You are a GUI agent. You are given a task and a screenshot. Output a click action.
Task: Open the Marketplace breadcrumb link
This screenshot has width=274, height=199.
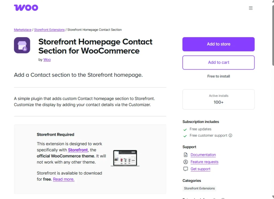[x=22, y=30]
